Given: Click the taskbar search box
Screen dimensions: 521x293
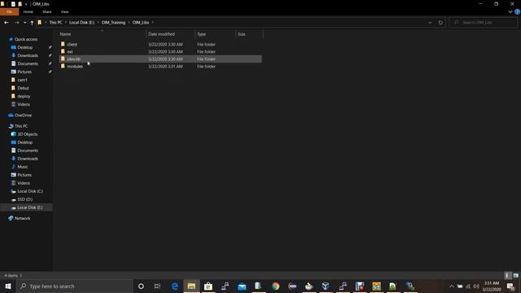Looking at the screenshot, I should pyautogui.click(x=74, y=286).
